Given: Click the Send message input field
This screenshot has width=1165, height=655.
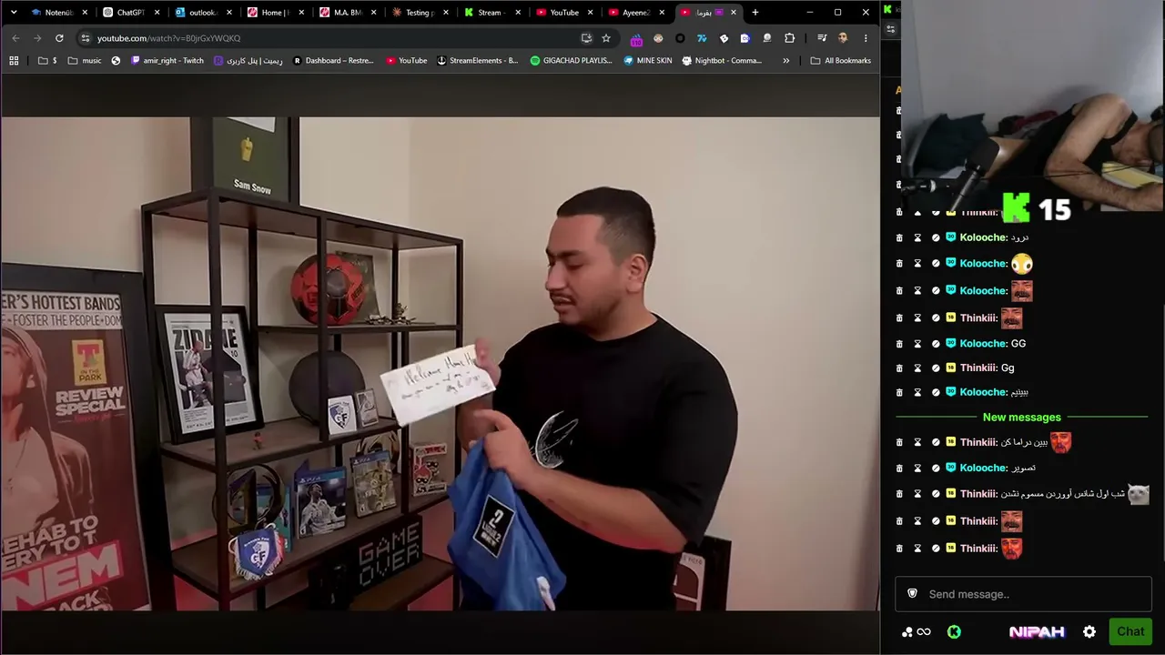Looking at the screenshot, I should pyautogui.click(x=1023, y=594).
